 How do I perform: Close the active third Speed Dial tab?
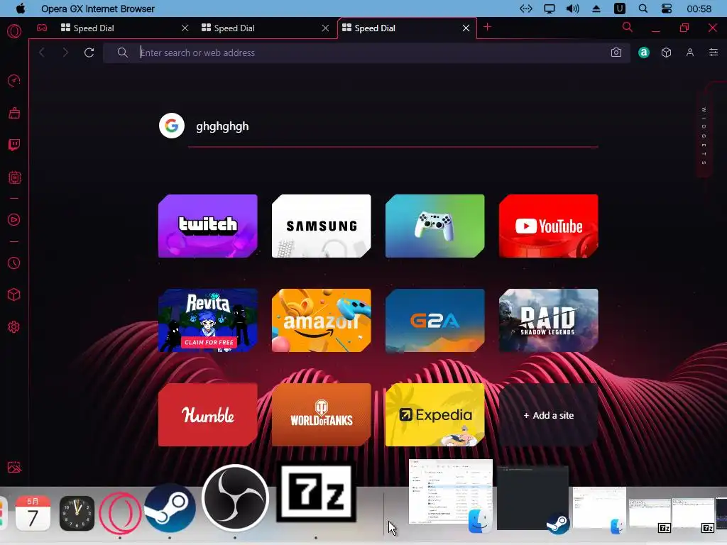pyautogui.click(x=466, y=28)
